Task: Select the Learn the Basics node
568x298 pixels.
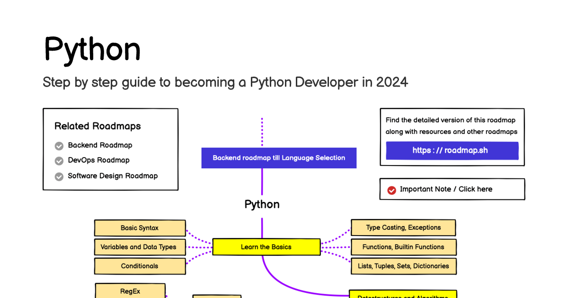Action: 266,247
